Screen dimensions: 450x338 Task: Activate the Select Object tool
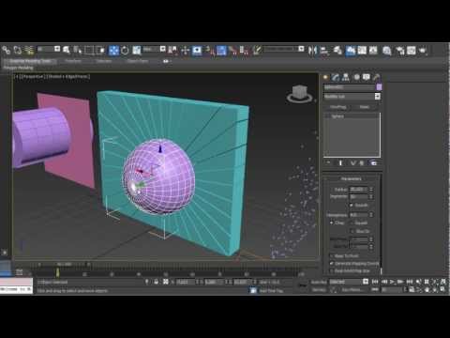click(67, 50)
